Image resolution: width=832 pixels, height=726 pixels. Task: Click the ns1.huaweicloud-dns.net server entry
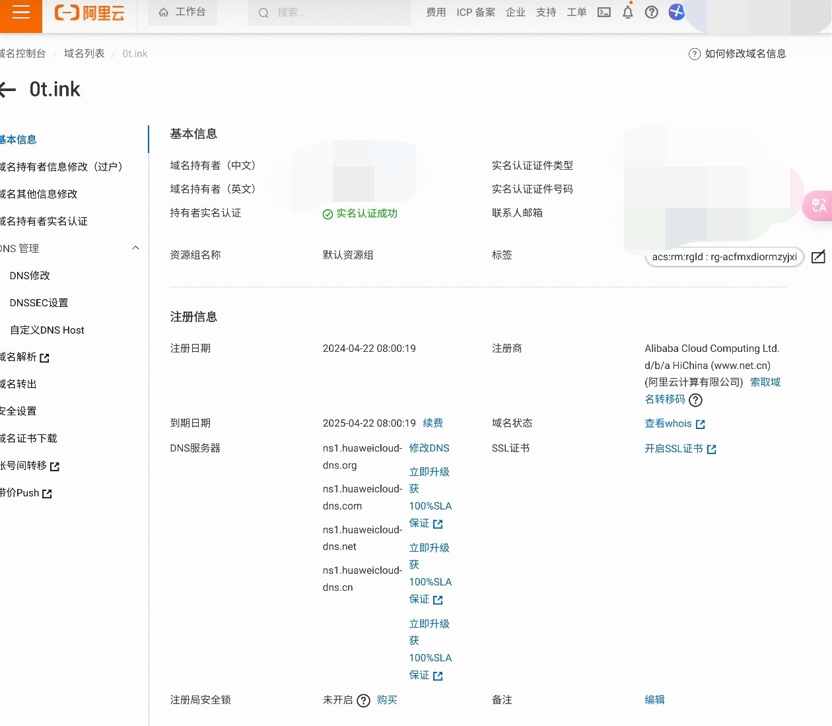(363, 539)
